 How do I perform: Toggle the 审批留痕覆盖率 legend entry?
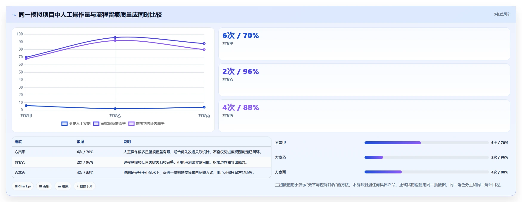pos(109,123)
